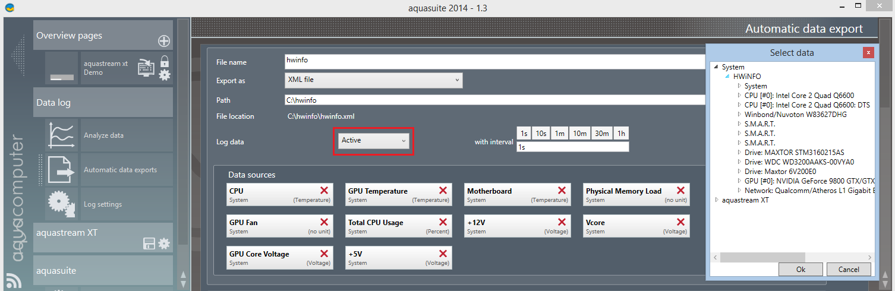Viewport: 895px width, 291px height.
Task: Remove the GPU Temperature data source
Action: click(443, 190)
